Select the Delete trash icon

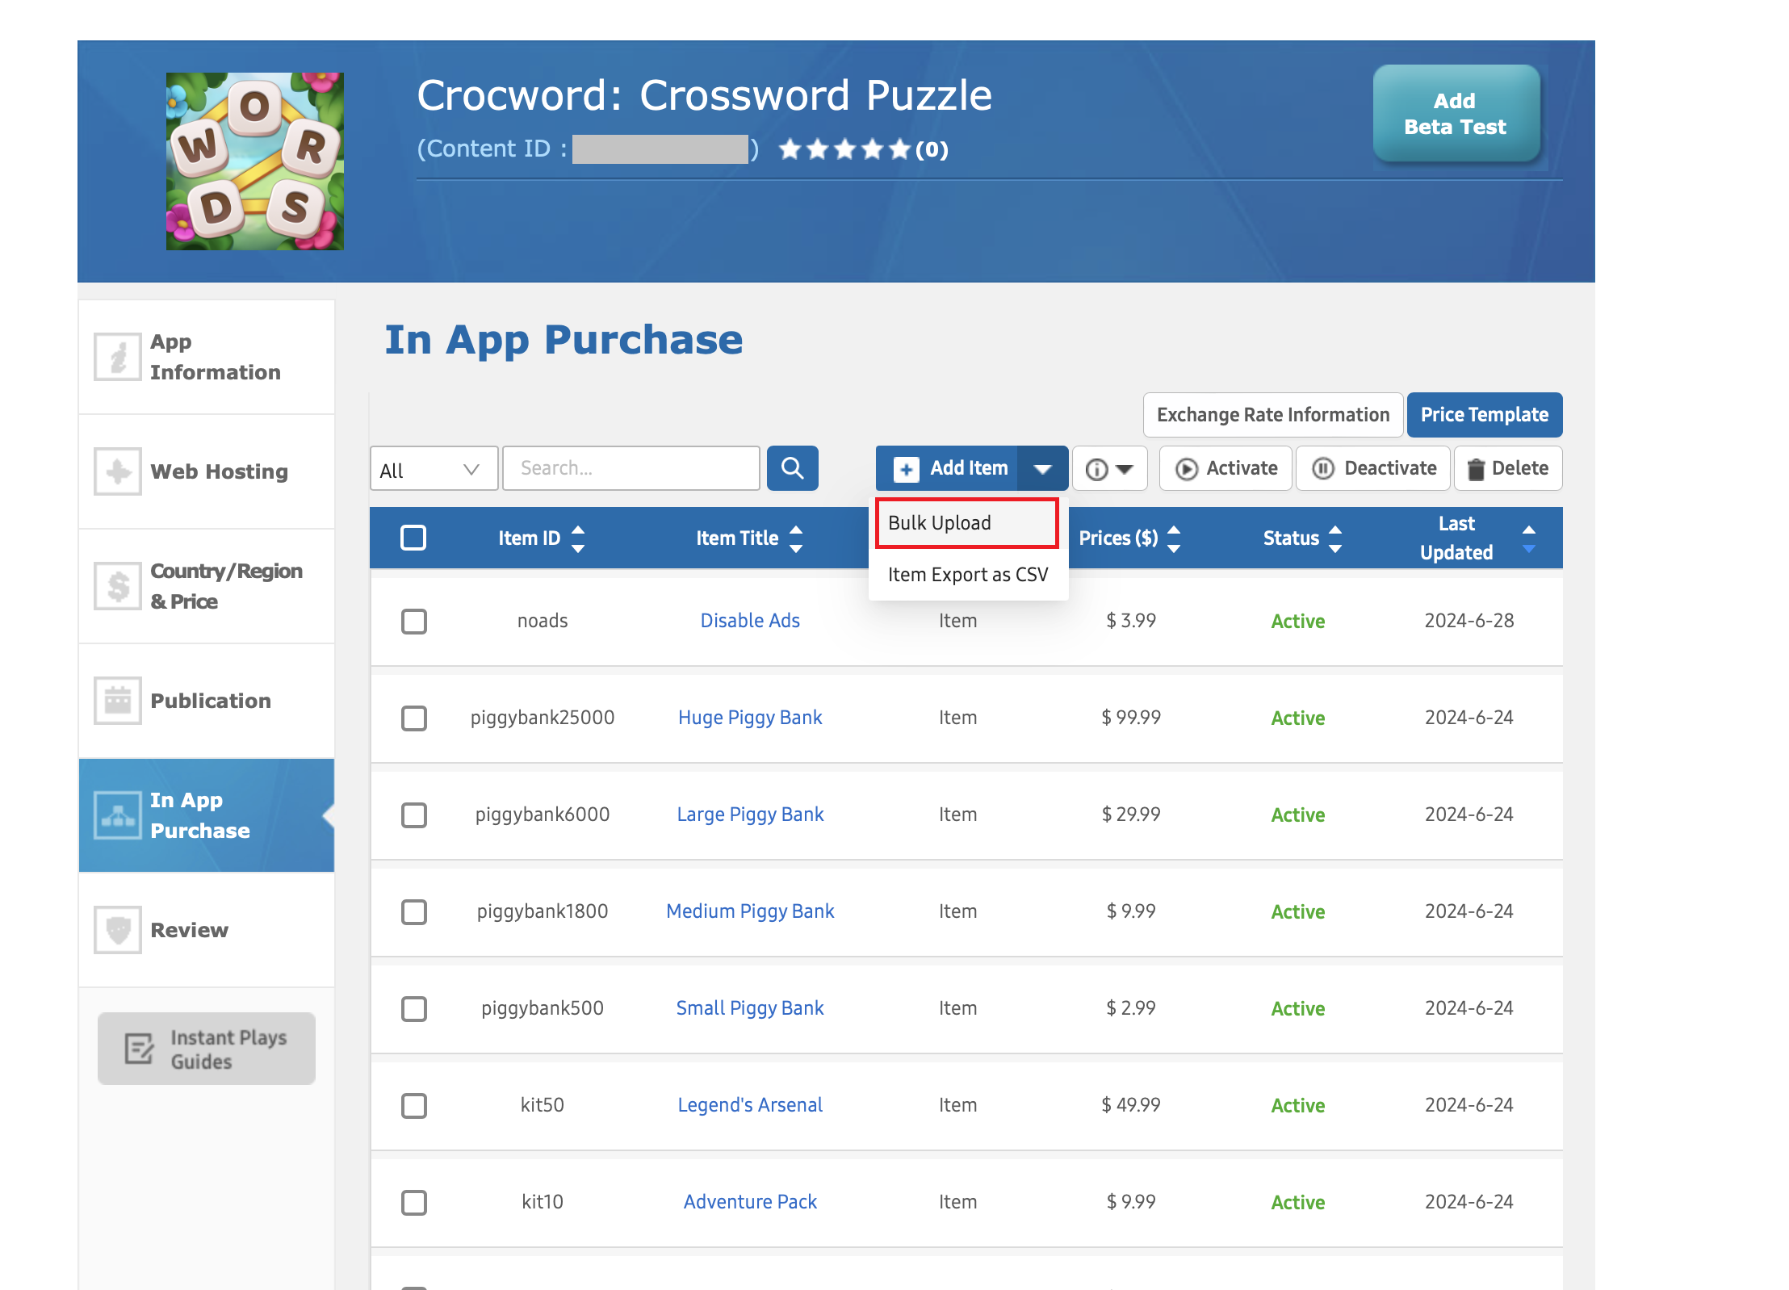coord(1477,468)
